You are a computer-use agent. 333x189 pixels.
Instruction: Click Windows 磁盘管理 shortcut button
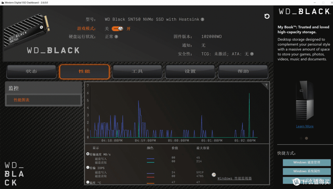307,162
